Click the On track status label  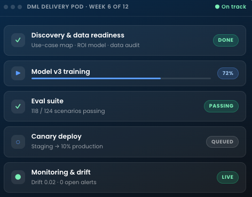pyautogui.click(x=234, y=7)
